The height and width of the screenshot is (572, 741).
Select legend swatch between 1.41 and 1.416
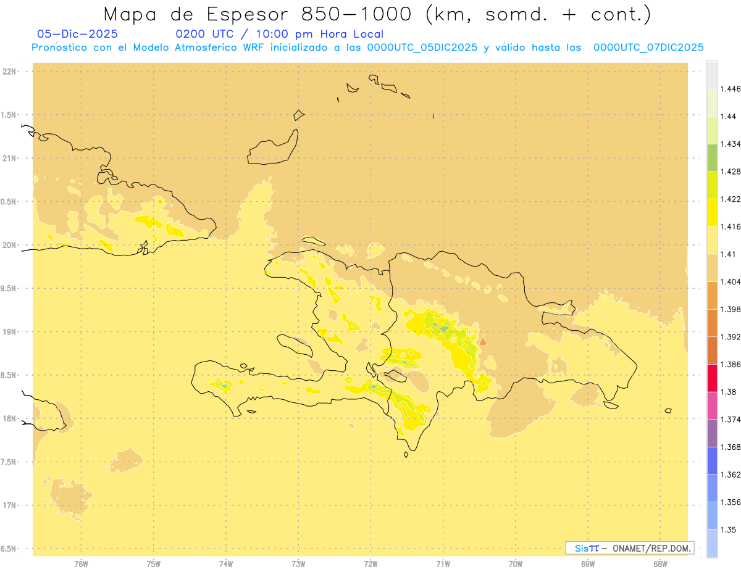712,240
